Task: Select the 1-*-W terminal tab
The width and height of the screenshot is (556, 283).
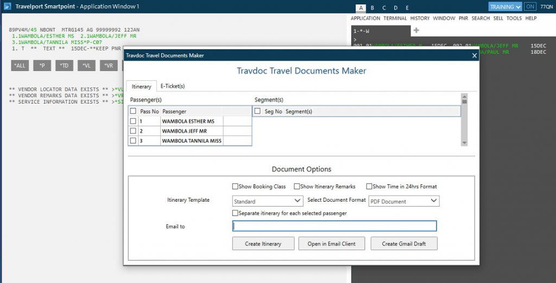Action: point(381,31)
